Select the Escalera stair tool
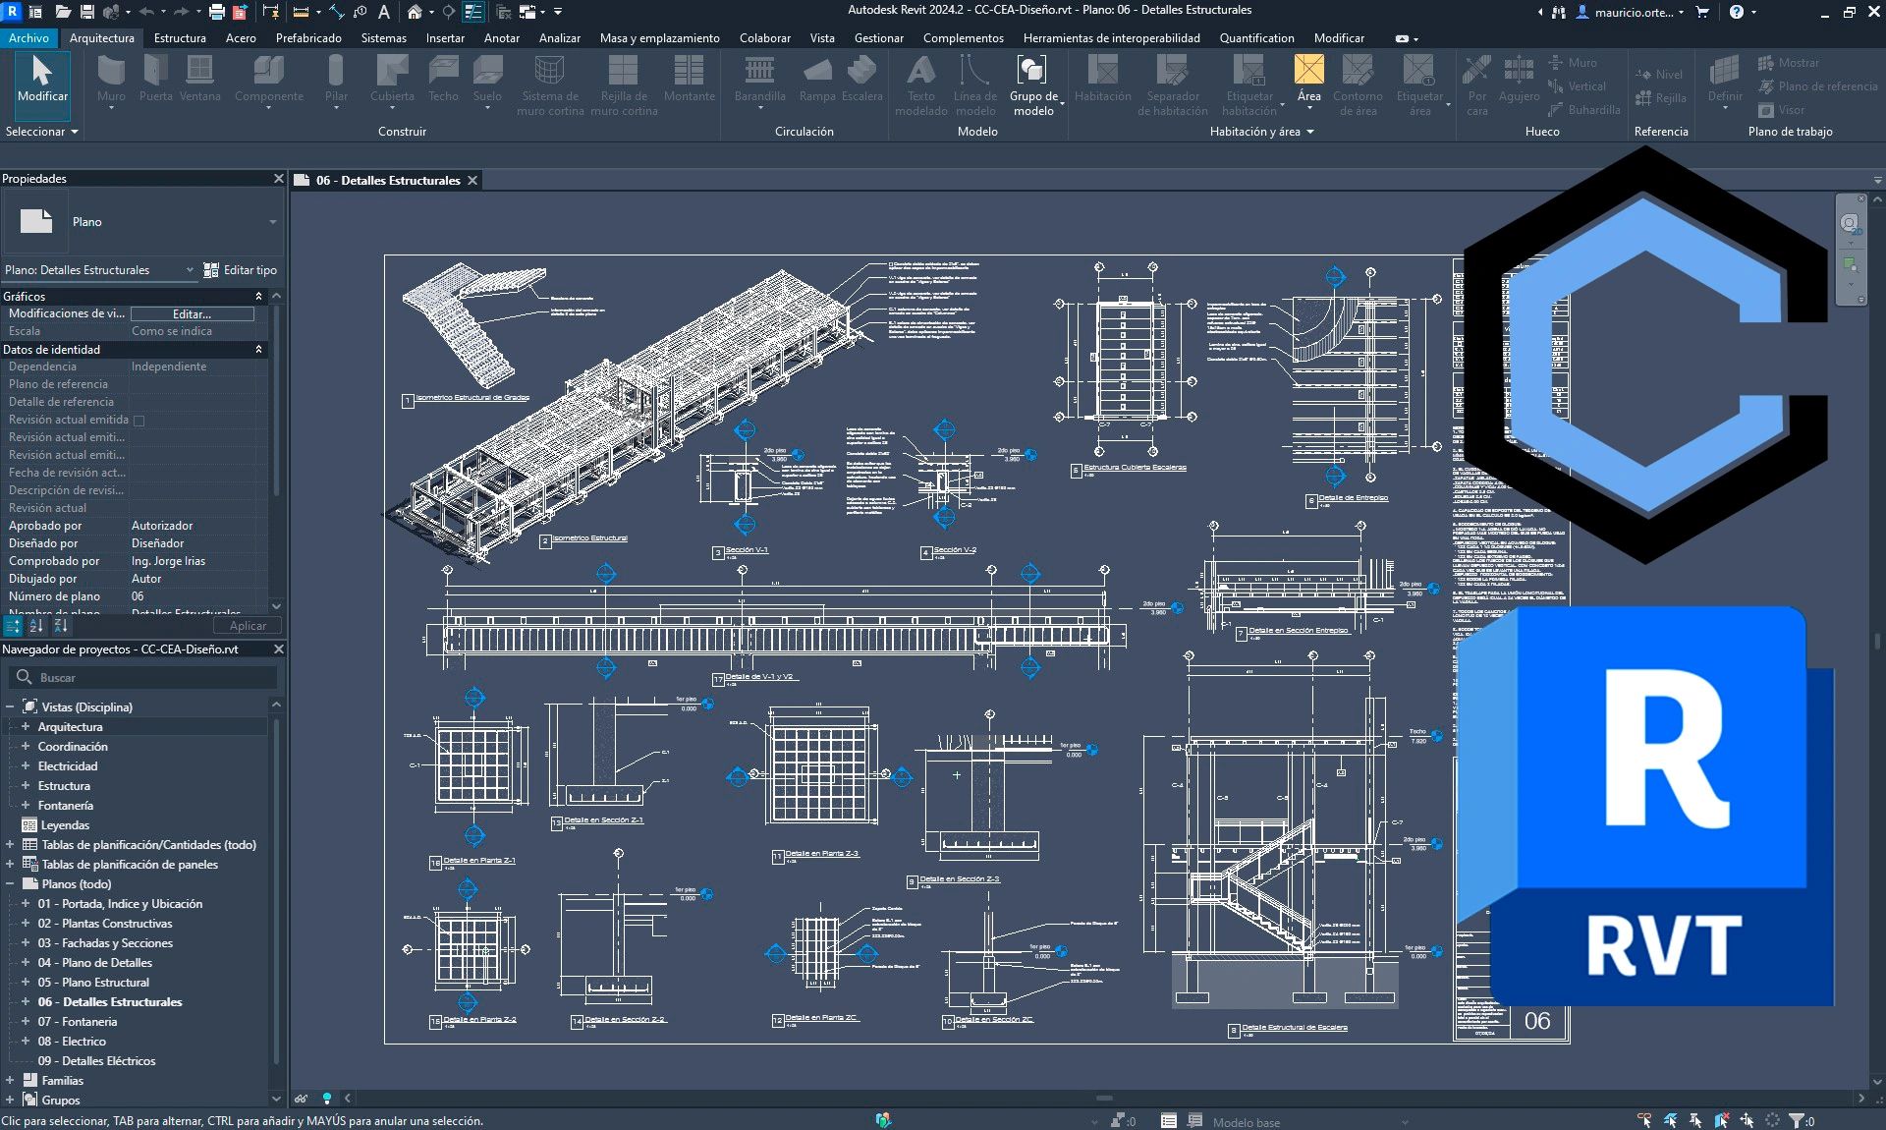The width and height of the screenshot is (1886, 1130). (x=861, y=79)
